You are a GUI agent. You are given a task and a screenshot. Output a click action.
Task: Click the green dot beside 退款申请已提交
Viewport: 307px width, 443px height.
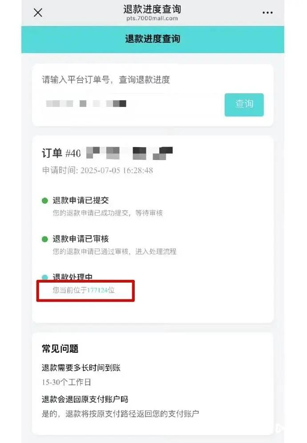(44, 201)
